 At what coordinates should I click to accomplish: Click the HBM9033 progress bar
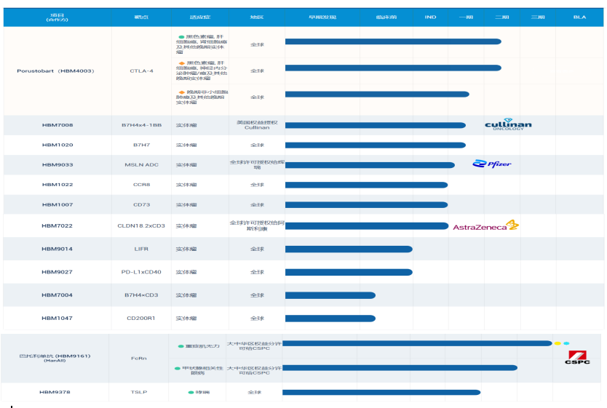[370, 165]
